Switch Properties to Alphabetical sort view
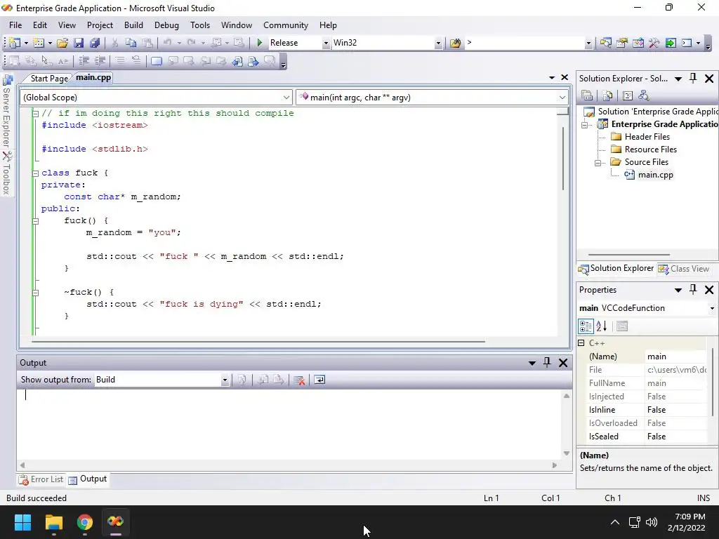The height and width of the screenshot is (539, 719). [x=602, y=326]
